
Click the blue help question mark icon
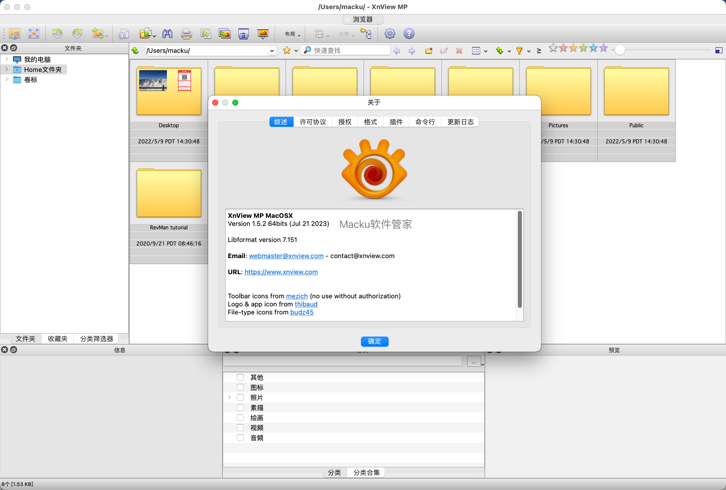(x=409, y=34)
